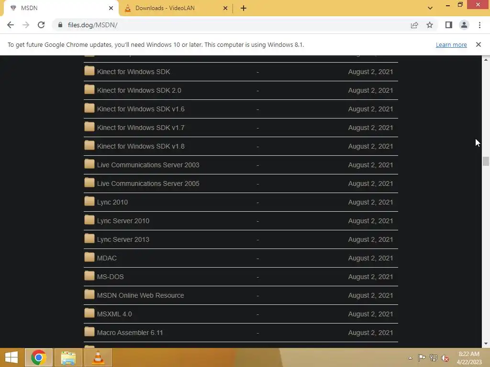Open Learn more link

[451, 44]
